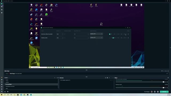
Task: Click the Go Live button
Action: (164, 92)
